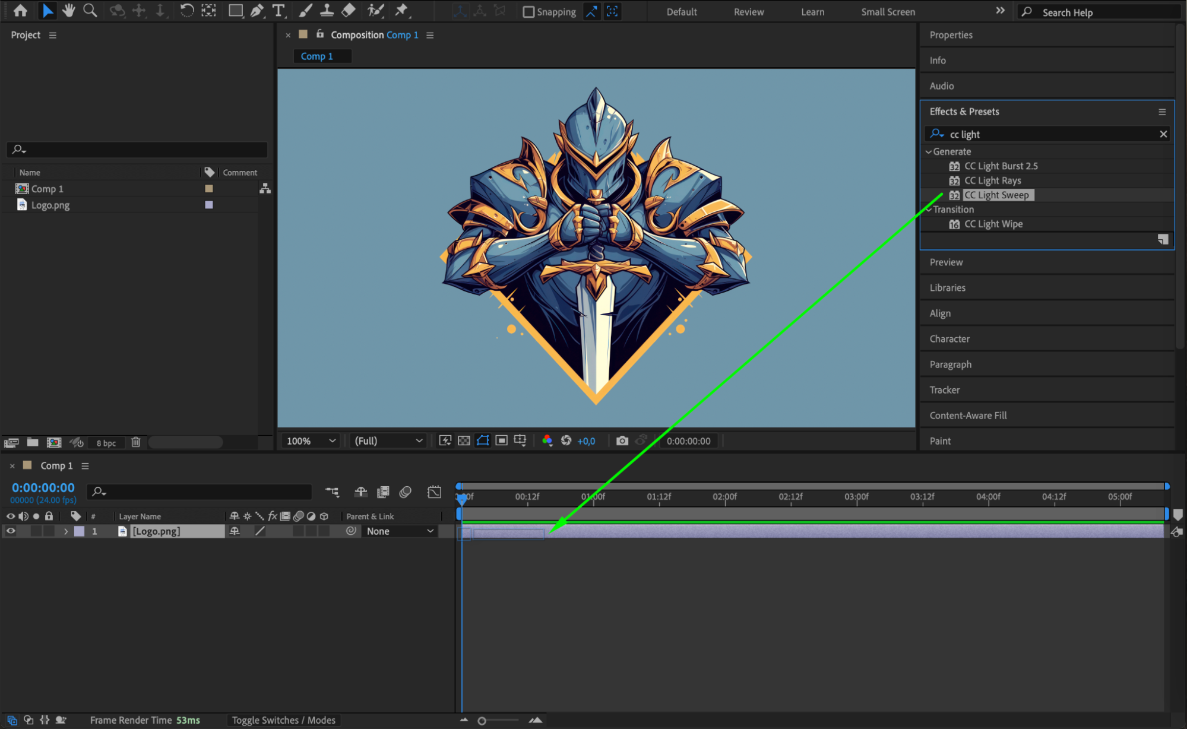Select the Zoom magnifier tool
The width and height of the screenshot is (1187, 729).
click(x=90, y=11)
